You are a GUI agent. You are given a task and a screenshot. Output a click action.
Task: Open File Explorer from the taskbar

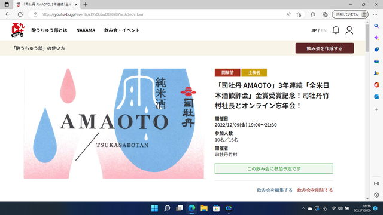pyautogui.click(x=204, y=208)
